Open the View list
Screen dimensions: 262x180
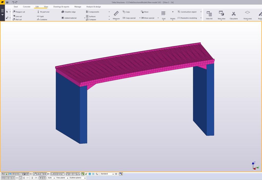coord(209,15)
